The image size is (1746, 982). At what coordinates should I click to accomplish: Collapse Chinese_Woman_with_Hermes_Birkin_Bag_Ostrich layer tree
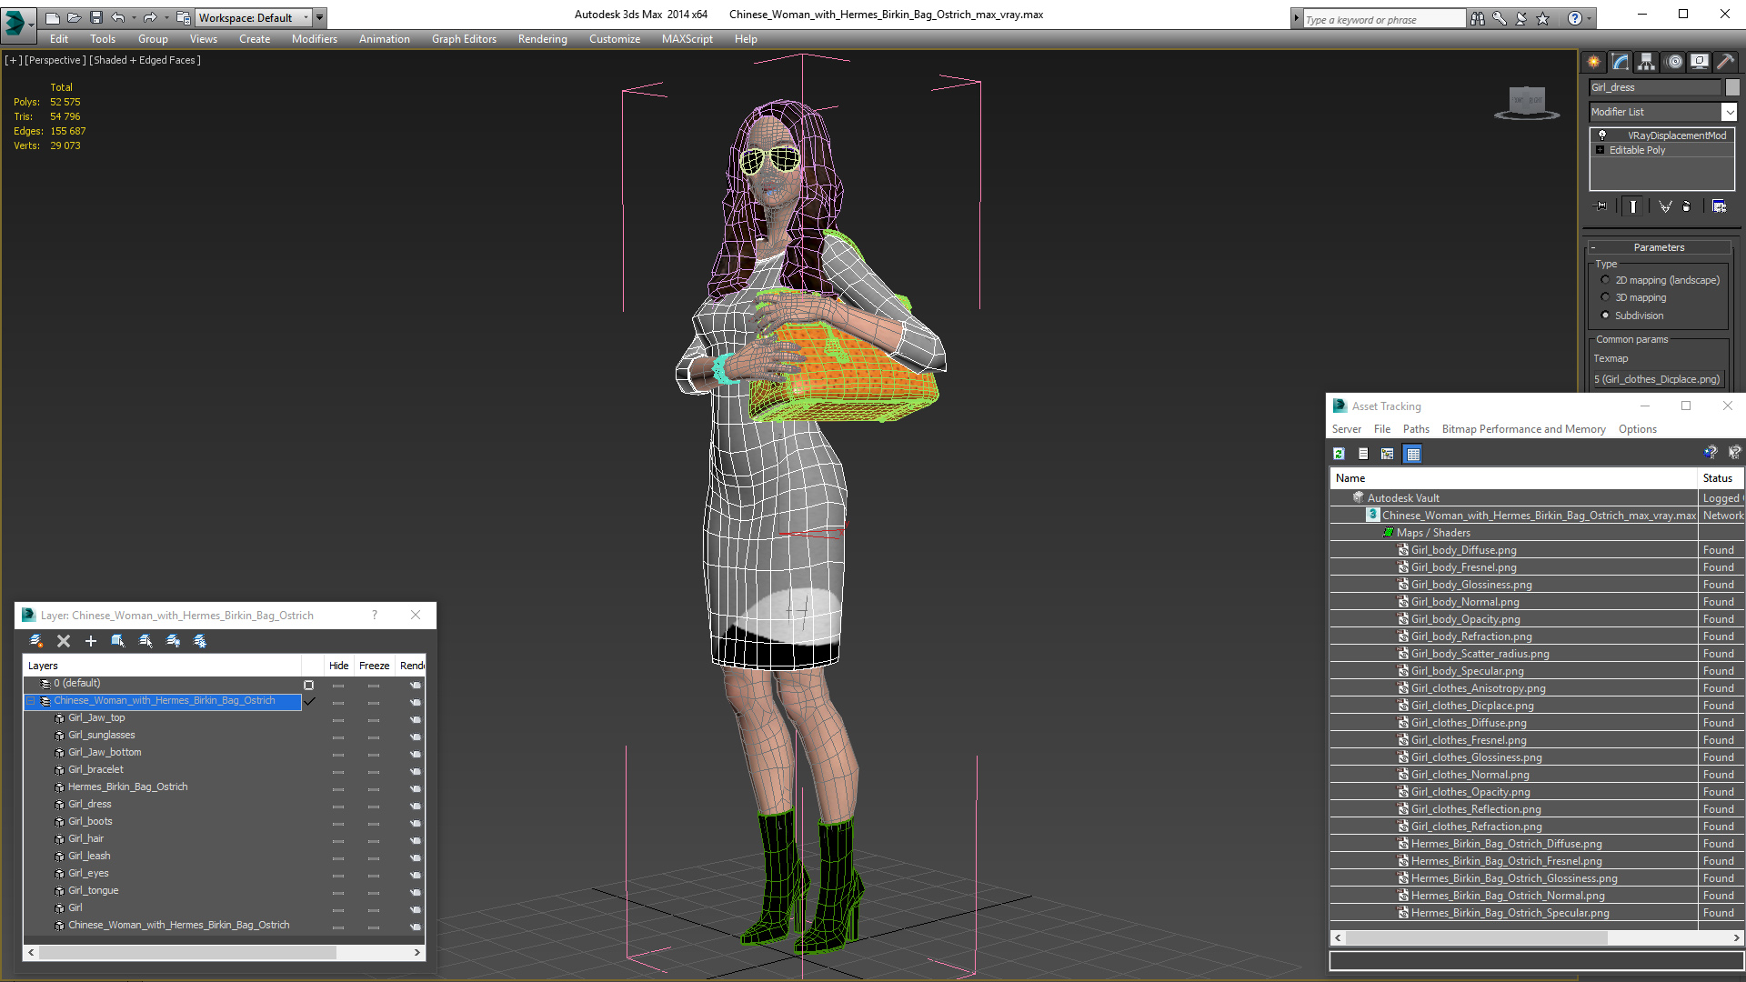[30, 701]
